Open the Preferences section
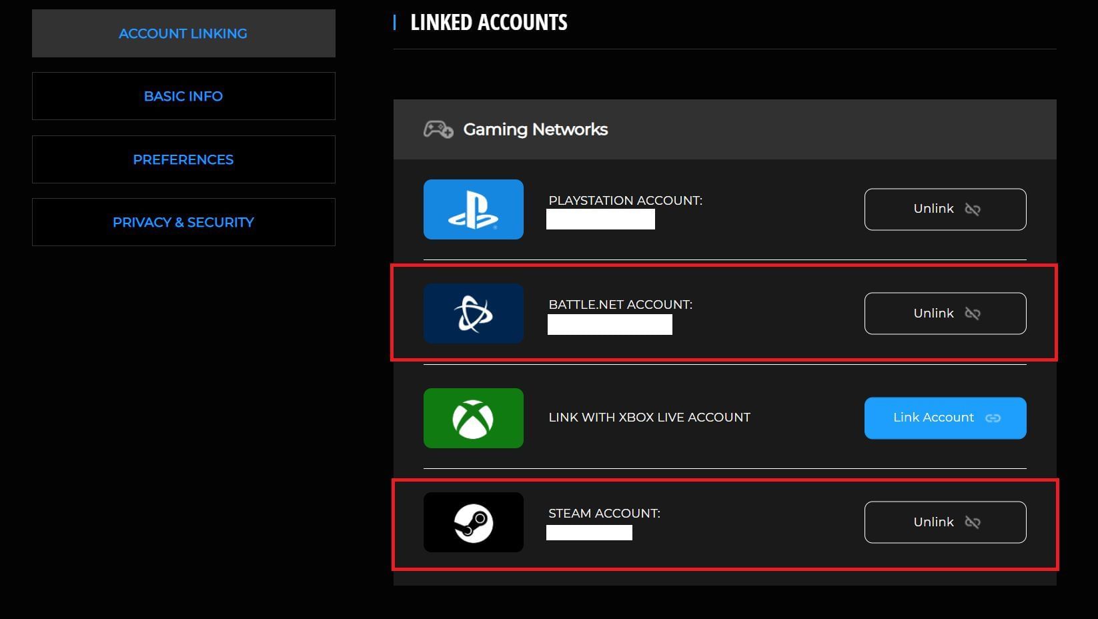1098x619 pixels. pos(183,159)
